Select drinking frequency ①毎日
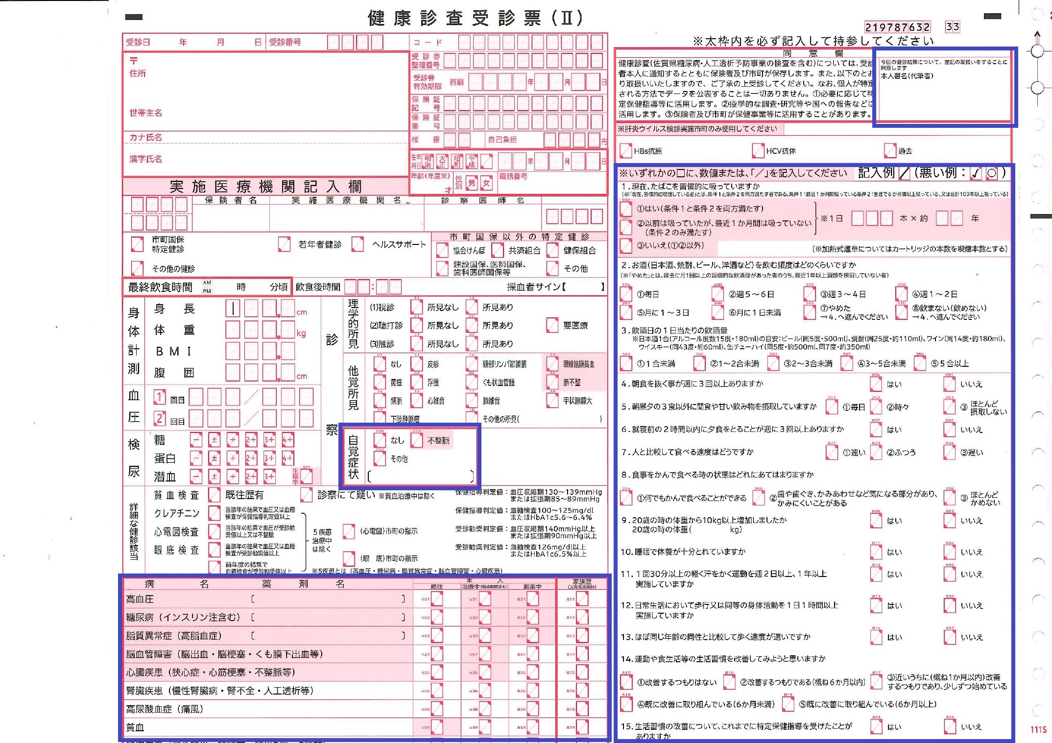 click(626, 294)
